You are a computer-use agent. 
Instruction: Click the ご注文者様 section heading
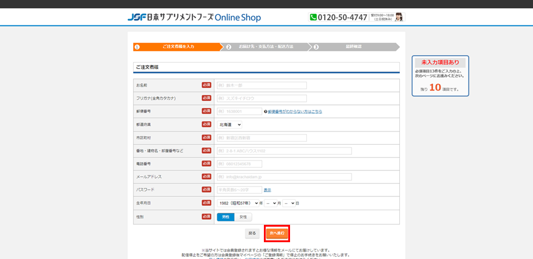148,67
